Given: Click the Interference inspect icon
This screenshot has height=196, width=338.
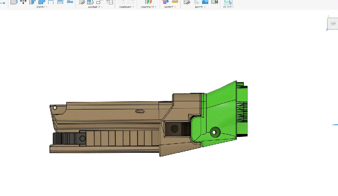Looking at the screenshot, I should [x=165, y=2].
